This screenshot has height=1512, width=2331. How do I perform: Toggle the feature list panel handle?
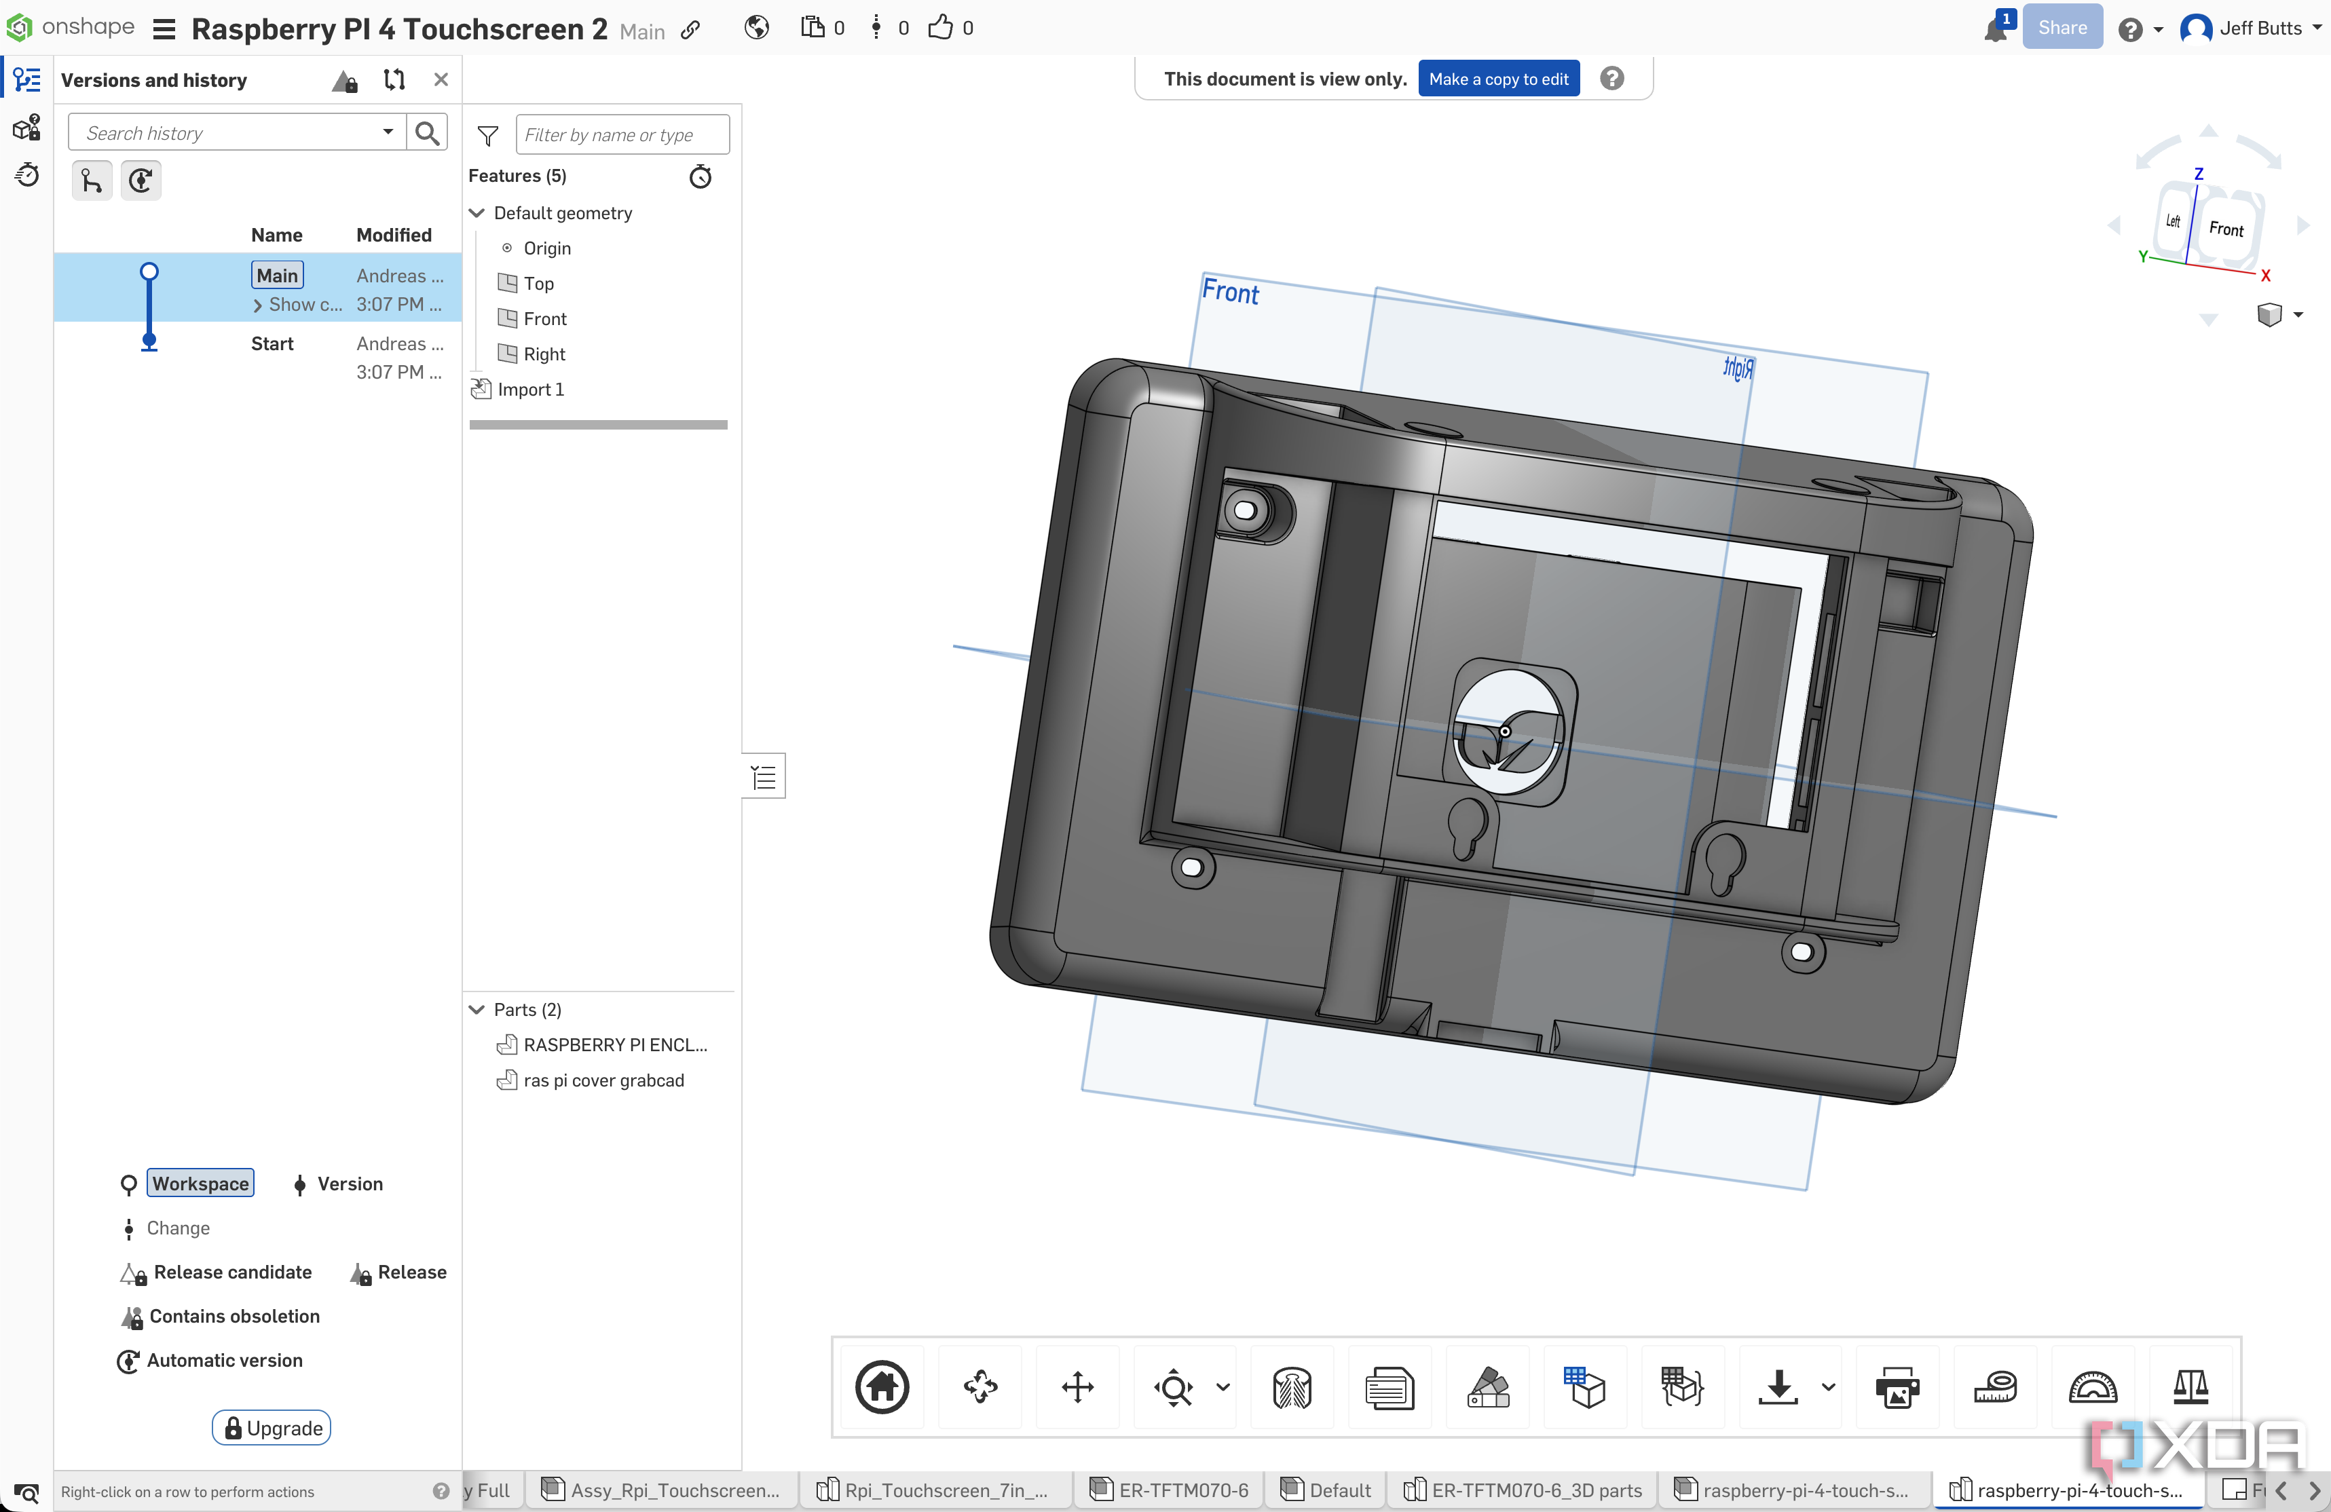763,776
